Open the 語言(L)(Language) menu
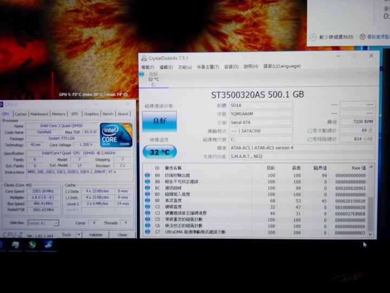The height and width of the screenshot is (293, 390). tap(282, 66)
